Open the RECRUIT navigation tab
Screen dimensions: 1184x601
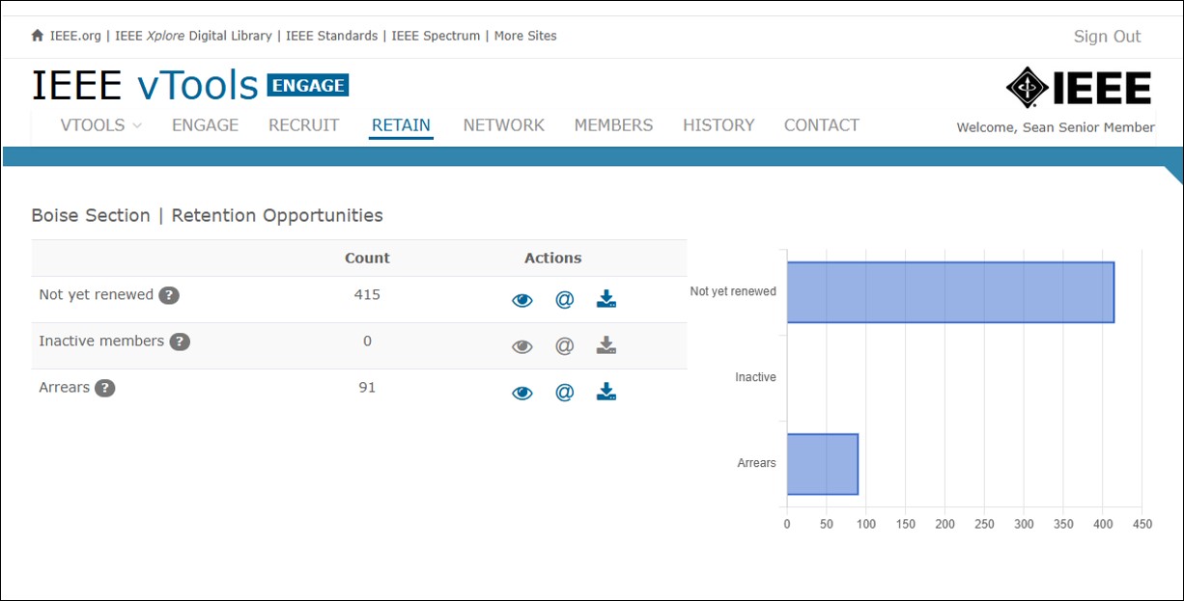pos(304,125)
